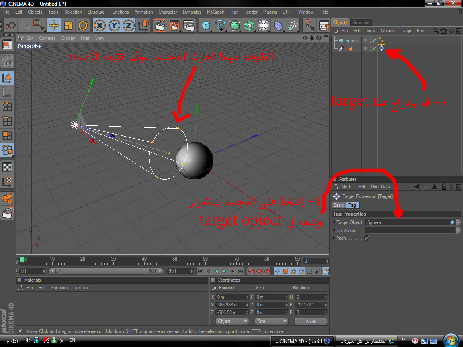Image resolution: width=463 pixels, height=347 pixels.
Task: Open Render Settings clapperboard icon
Action: click(x=188, y=25)
